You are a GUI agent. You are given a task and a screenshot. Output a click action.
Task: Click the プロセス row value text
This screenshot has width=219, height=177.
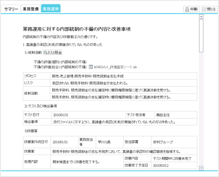pos(88,76)
